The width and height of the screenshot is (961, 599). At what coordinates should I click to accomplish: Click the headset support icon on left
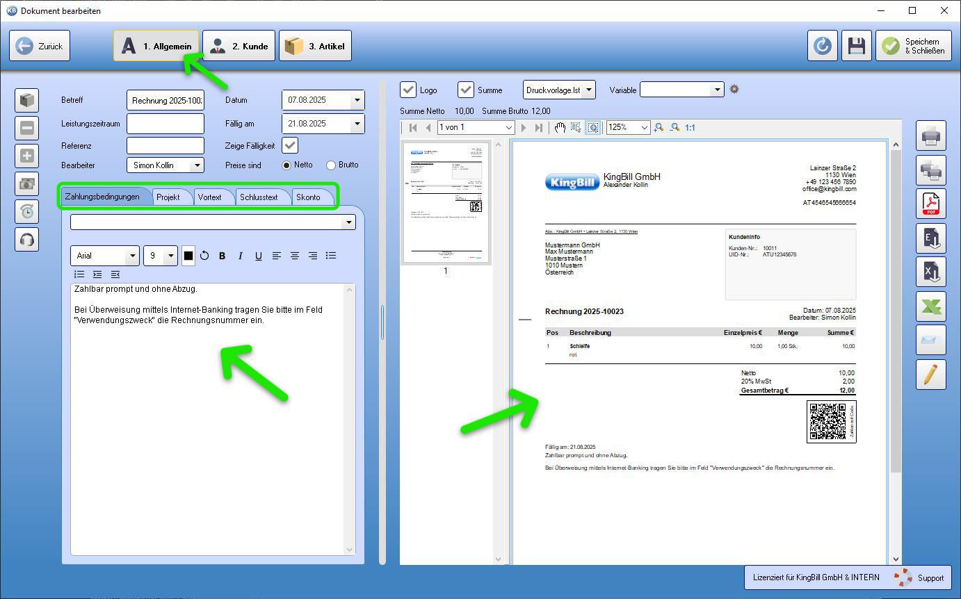(27, 239)
